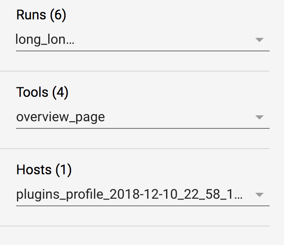Click the divider separating Tools and Hosts
284x245 pixels.
[x=135, y=149]
